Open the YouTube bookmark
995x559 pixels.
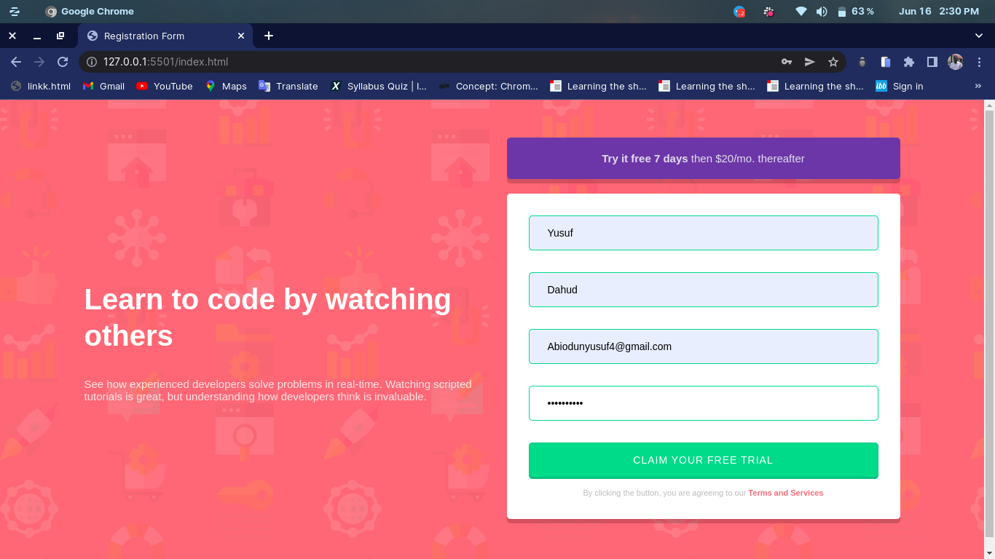(164, 86)
